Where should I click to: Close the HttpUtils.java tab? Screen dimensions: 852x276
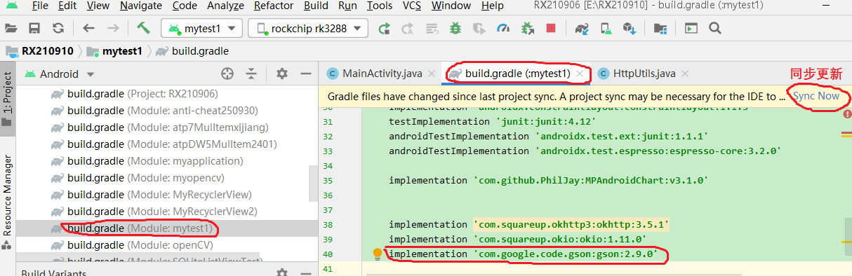[685, 74]
